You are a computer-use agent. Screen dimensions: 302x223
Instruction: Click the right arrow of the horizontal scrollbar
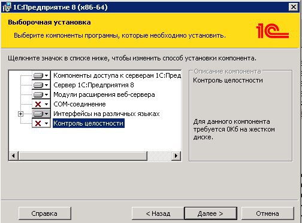pyautogui.click(x=176, y=155)
